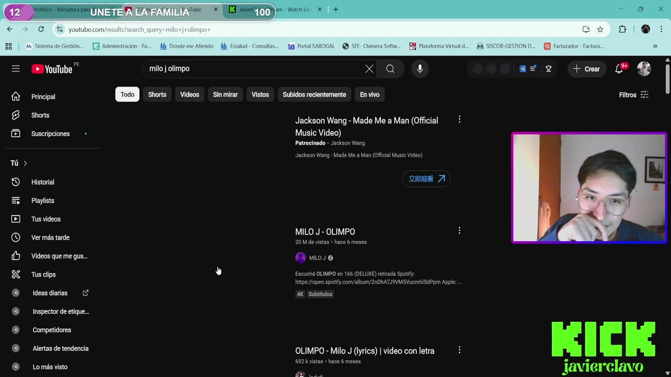Open Filtros search filters
671x377 pixels.
[x=634, y=95]
